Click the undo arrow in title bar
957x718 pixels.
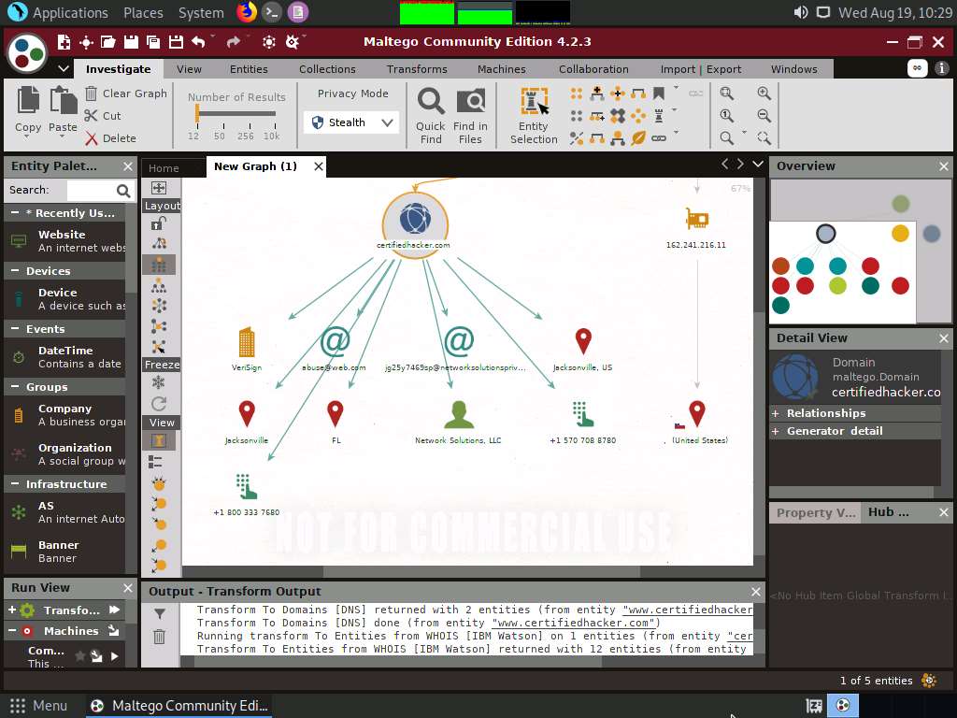(198, 41)
